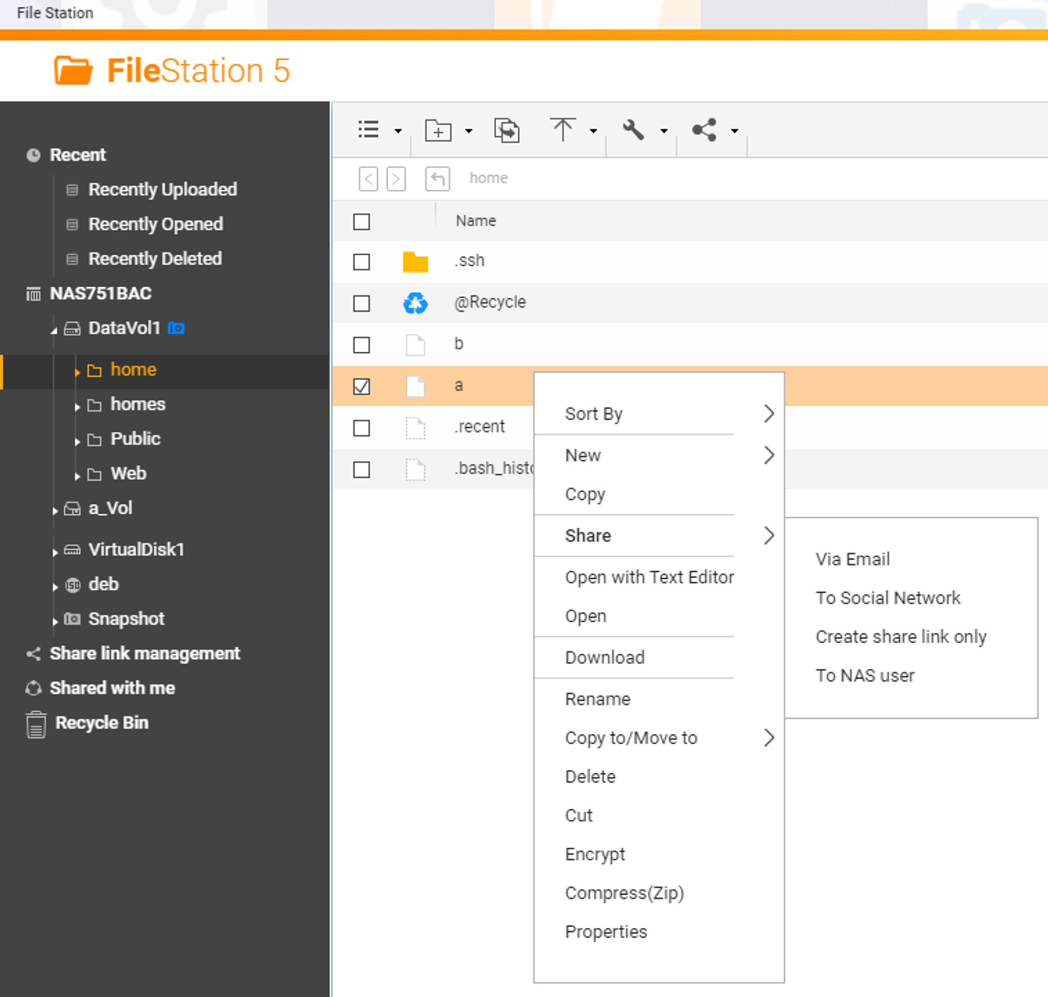Toggle the select-all checkbox in header
Image resolution: width=1048 pixels, height=997 pixels.
click(x=361, y=221)
